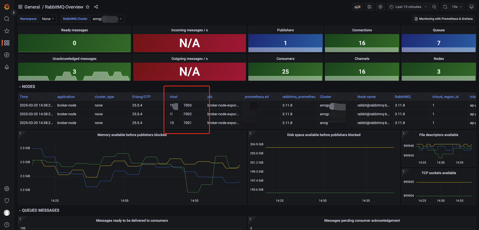This screenshot has width=479, height=230.
Task: Click the Grafana logo home icon
Action: tap(7, 7)
